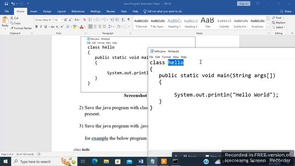
Task: Open the Select dropdown in Editing
Action: pyautogui.click(x=278, y=28)
